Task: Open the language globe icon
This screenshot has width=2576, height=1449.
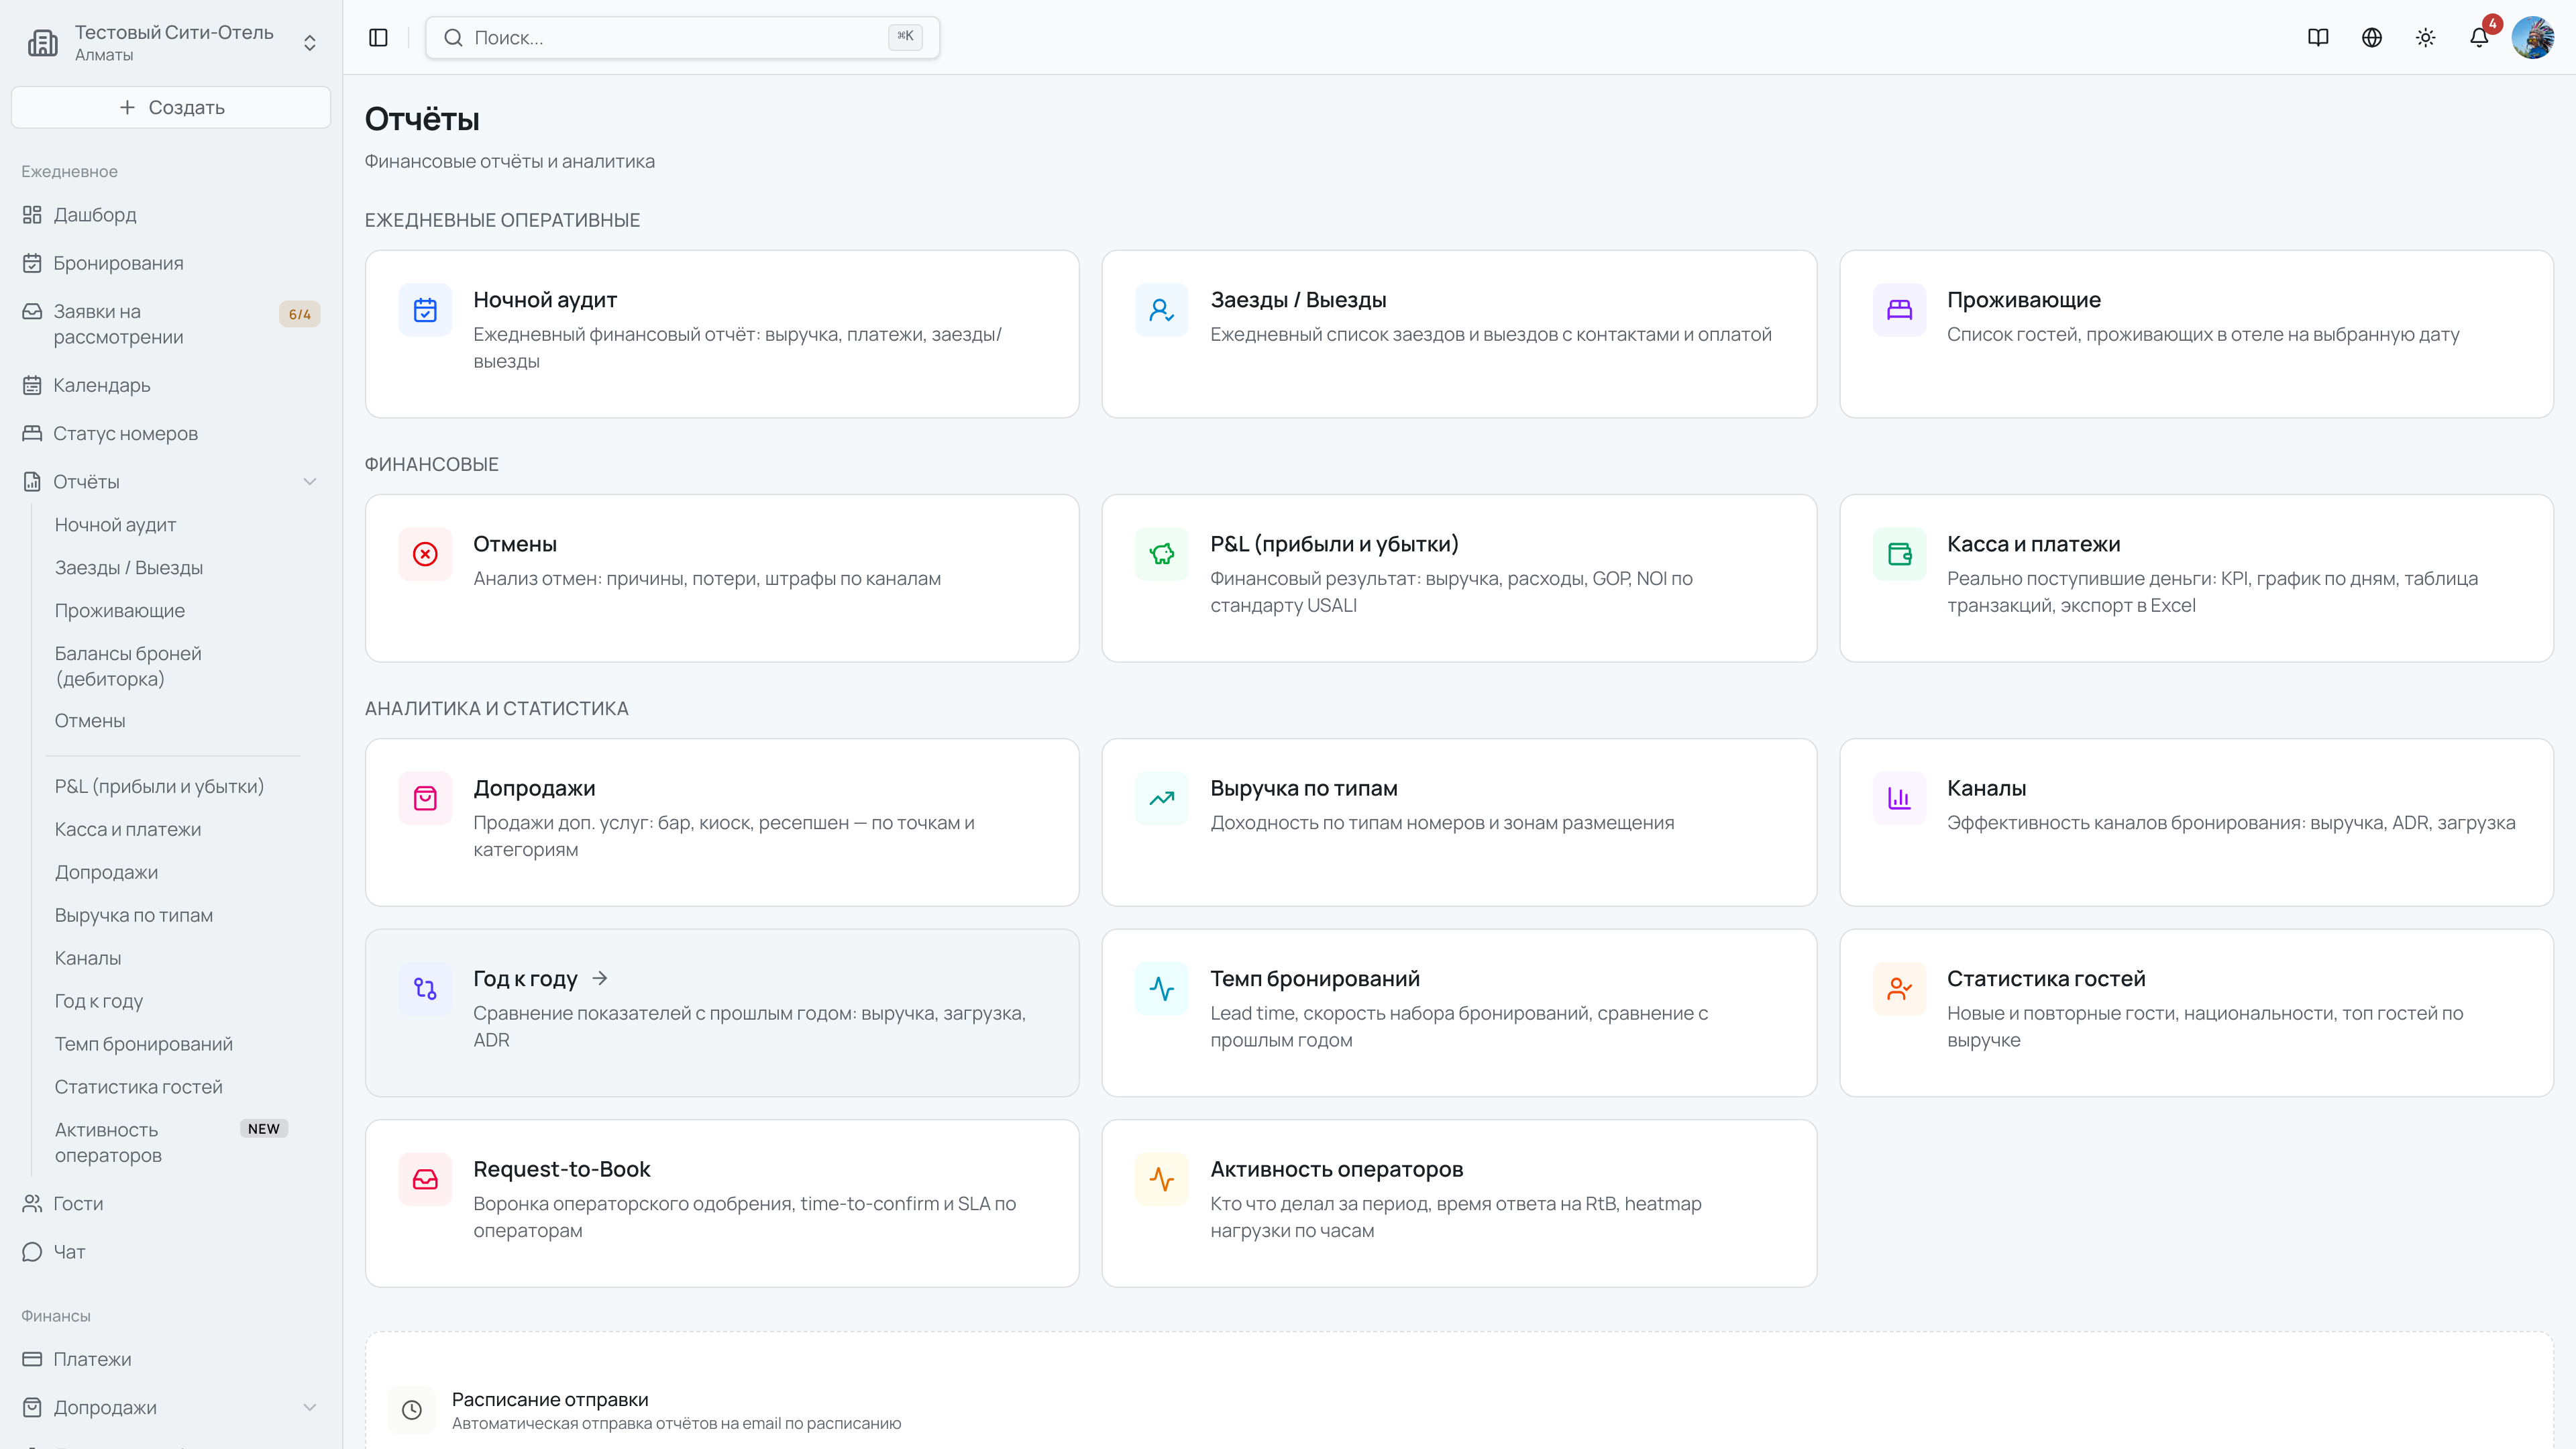Action: (2372, 38)
